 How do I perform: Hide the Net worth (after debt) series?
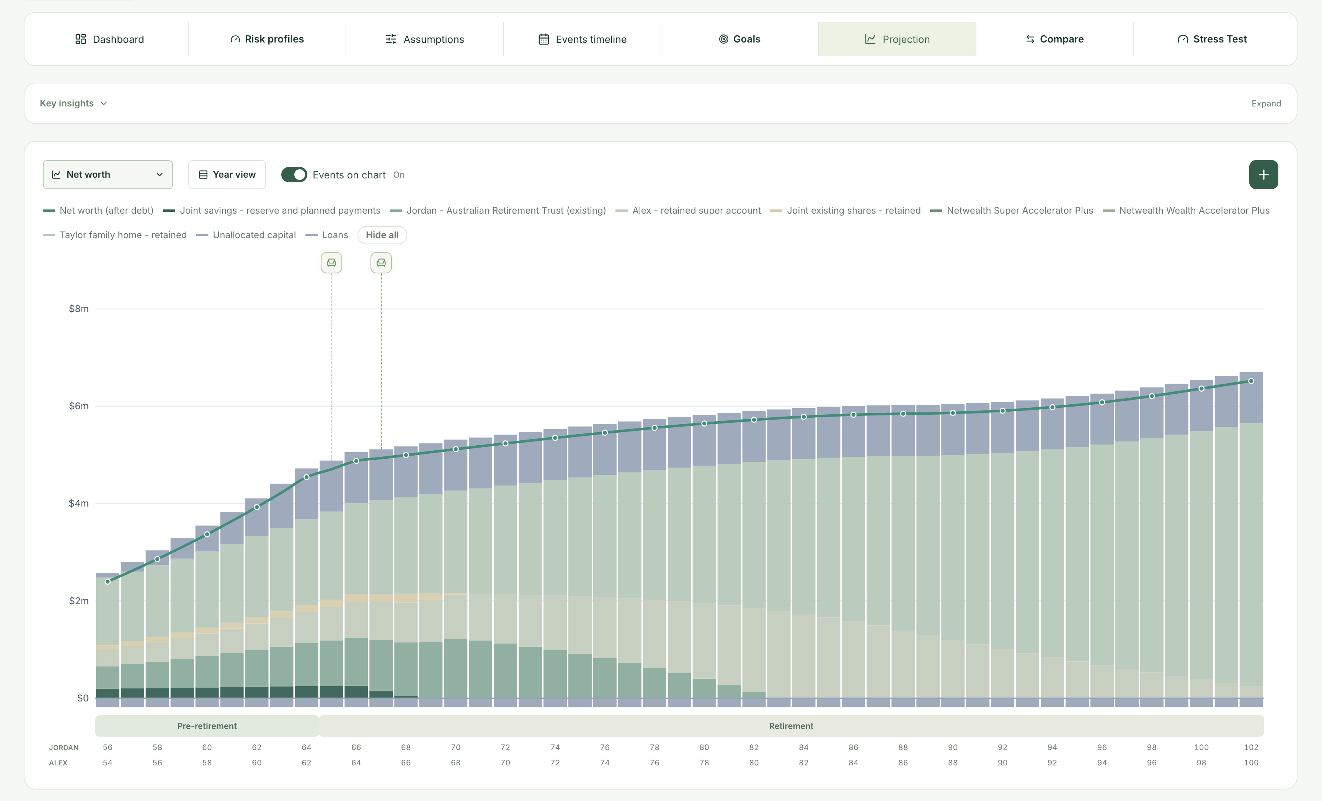tap(98, 211)
